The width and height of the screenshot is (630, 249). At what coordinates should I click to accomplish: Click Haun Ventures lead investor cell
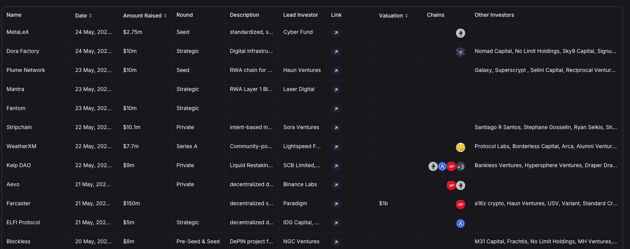coord(302,70)
